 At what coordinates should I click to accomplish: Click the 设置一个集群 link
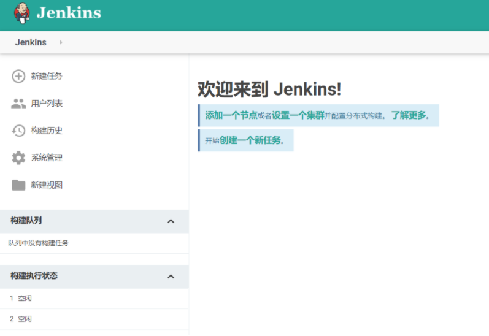pos(298,115)
